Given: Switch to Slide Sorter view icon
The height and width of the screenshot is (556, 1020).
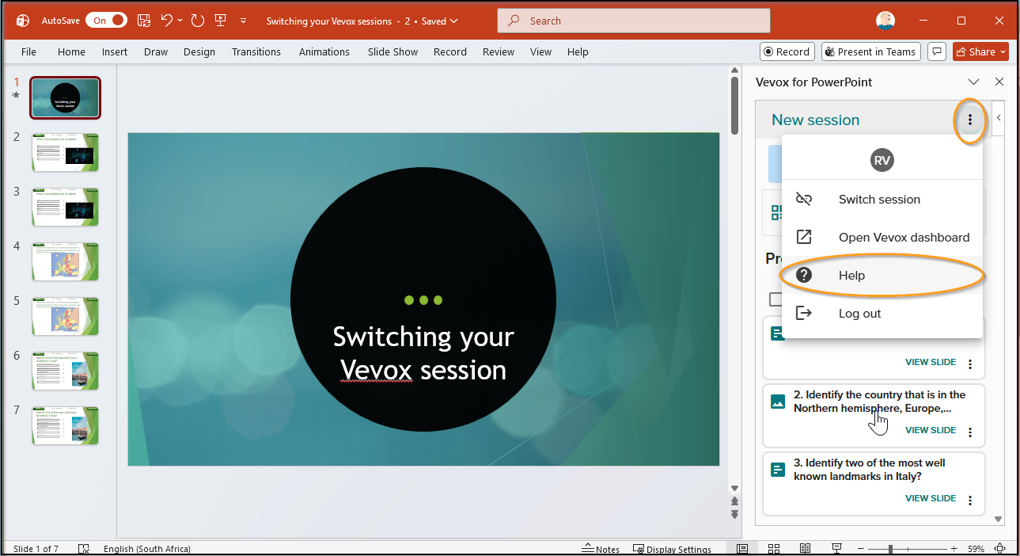Looking at the screenshot, I should coord(774,549).
